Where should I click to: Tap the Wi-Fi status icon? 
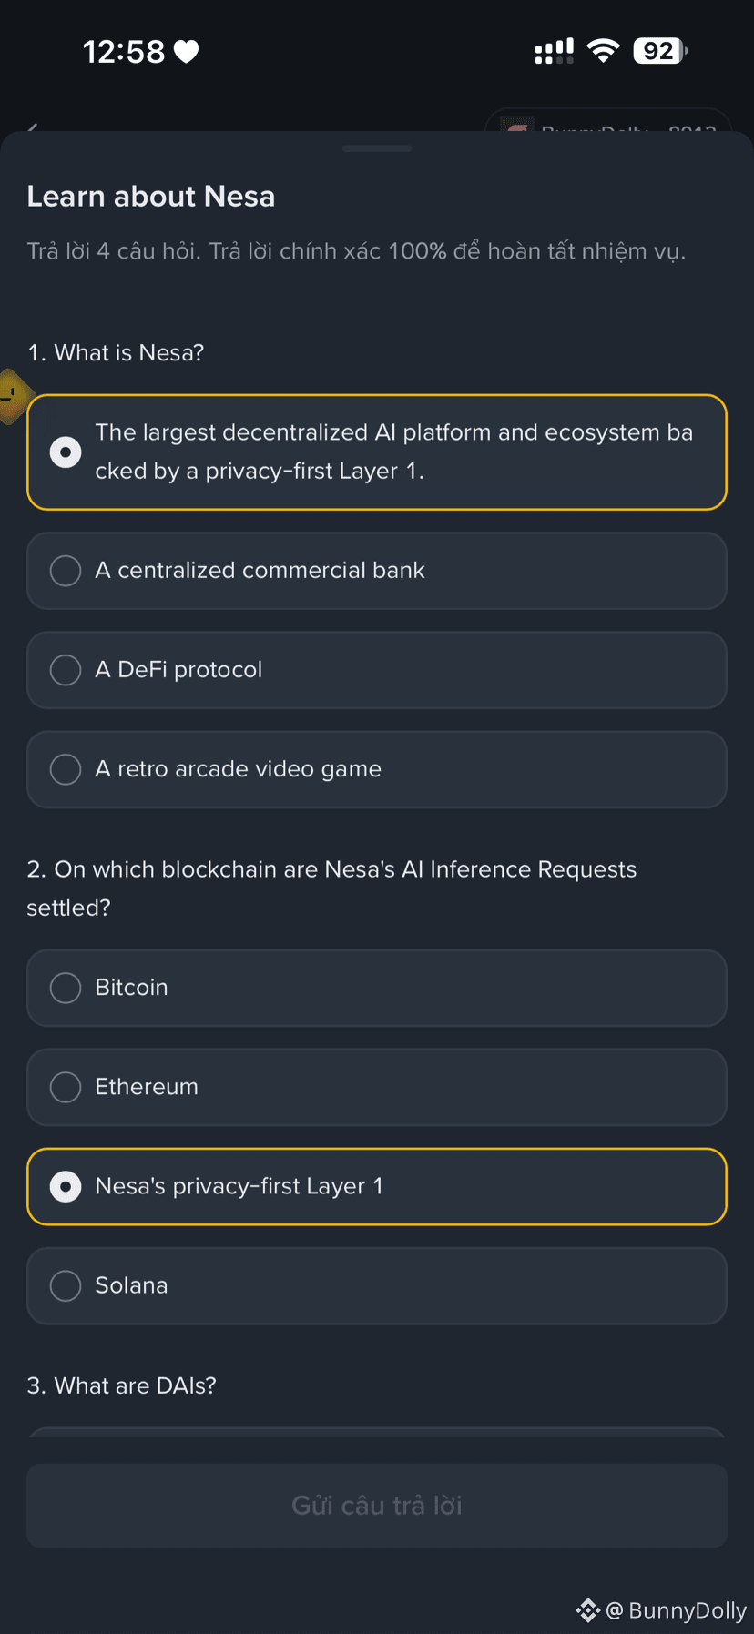[x=603, y=51]
